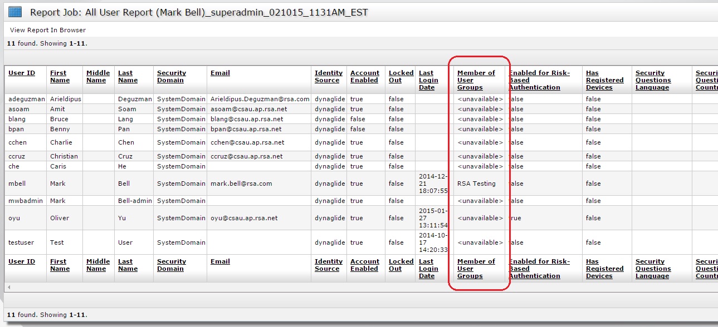Click the Report Job grid icon

[x=15, y=12]
